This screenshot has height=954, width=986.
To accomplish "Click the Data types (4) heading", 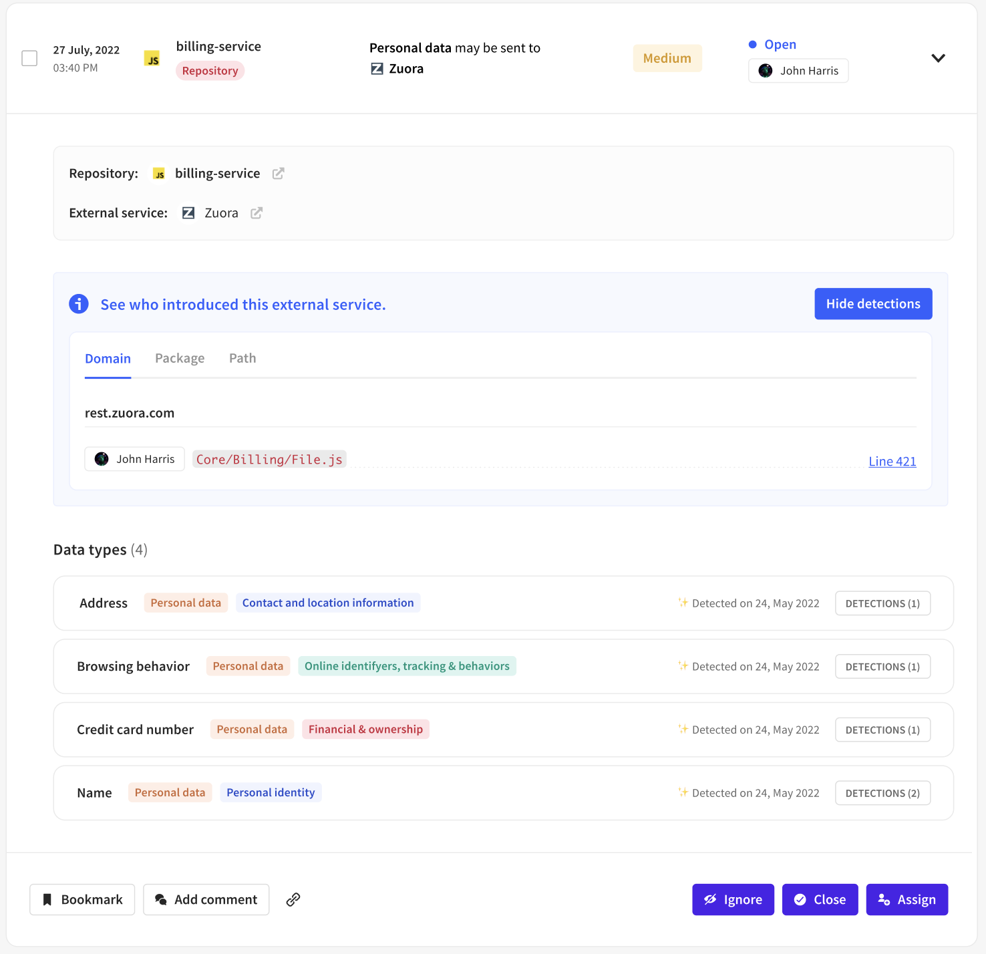I will coord(100,549).
